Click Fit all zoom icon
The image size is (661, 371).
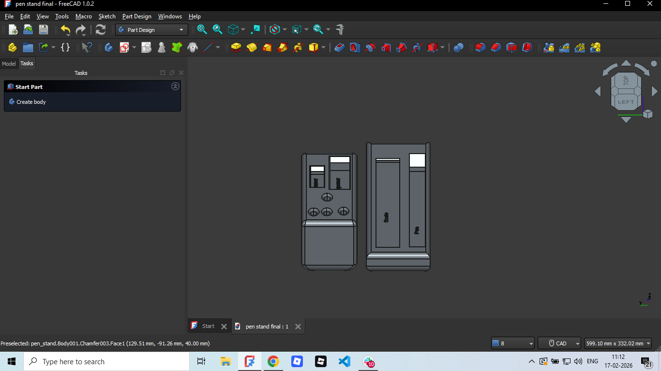click(202, 29)
